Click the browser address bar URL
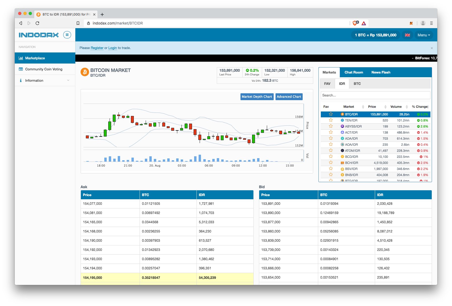Screen dimensions: 452x306 [118, 23]
